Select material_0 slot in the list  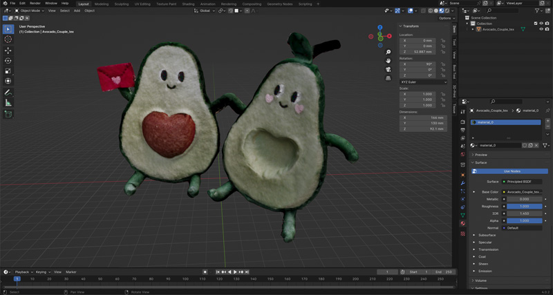[506, 122]
